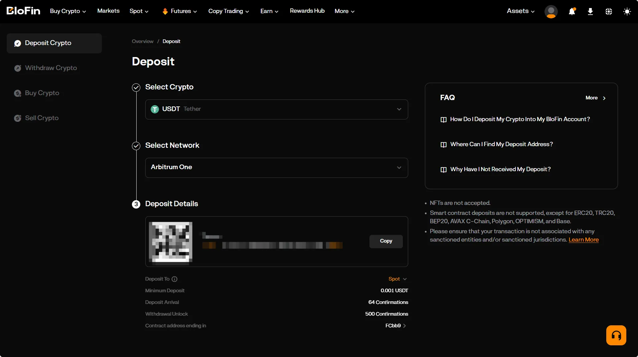Expand the Buy Crypto top menu
The height and width of the screenshot is (357, 638).
(68, 11)
